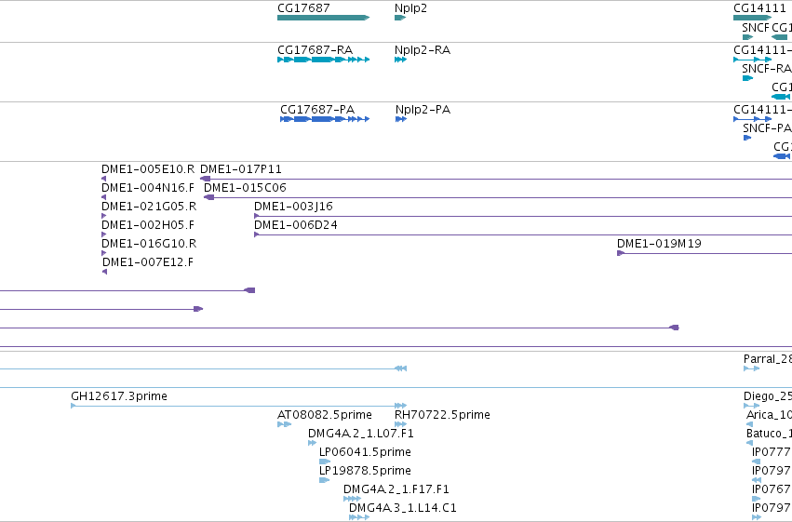Select the CG17687-RA transcript glyph
Viewport: 792px width, 522px height.
323,60
